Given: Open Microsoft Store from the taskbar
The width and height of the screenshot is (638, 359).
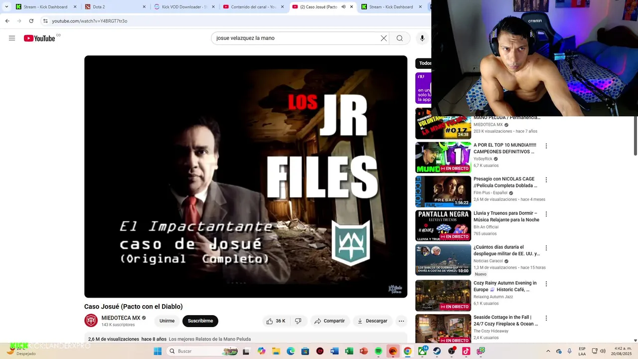Looking at the screenshot, I should [x=305, y=351].
